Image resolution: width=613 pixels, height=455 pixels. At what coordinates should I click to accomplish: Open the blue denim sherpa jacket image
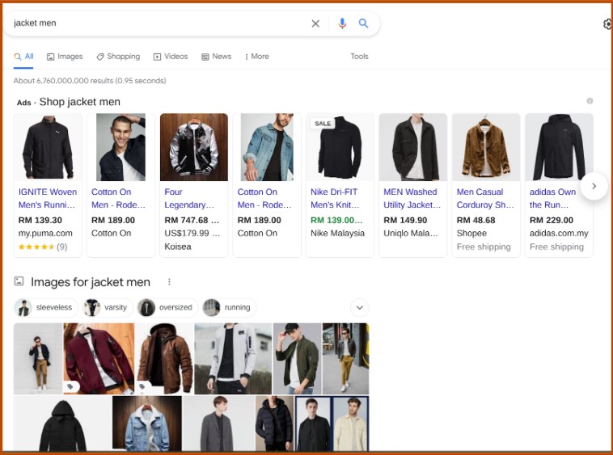[x=147, y=423]
